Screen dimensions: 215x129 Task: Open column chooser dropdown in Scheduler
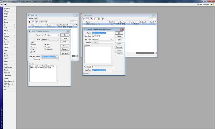click(155, 22)
